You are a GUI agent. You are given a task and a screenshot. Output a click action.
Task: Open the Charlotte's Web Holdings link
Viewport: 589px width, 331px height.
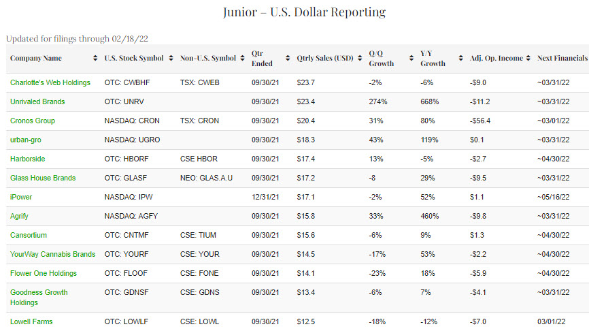pyautogui.click(x=50, y=82)
